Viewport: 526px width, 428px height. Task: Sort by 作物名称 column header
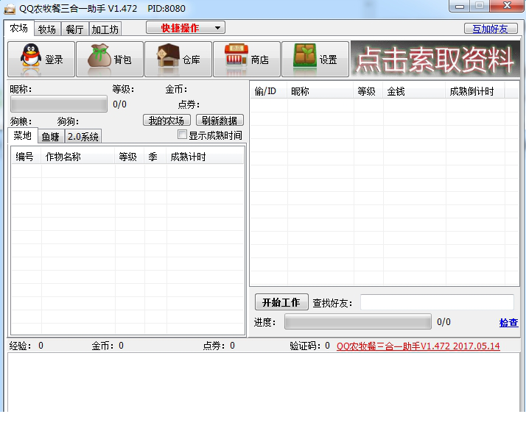point(78,157)
